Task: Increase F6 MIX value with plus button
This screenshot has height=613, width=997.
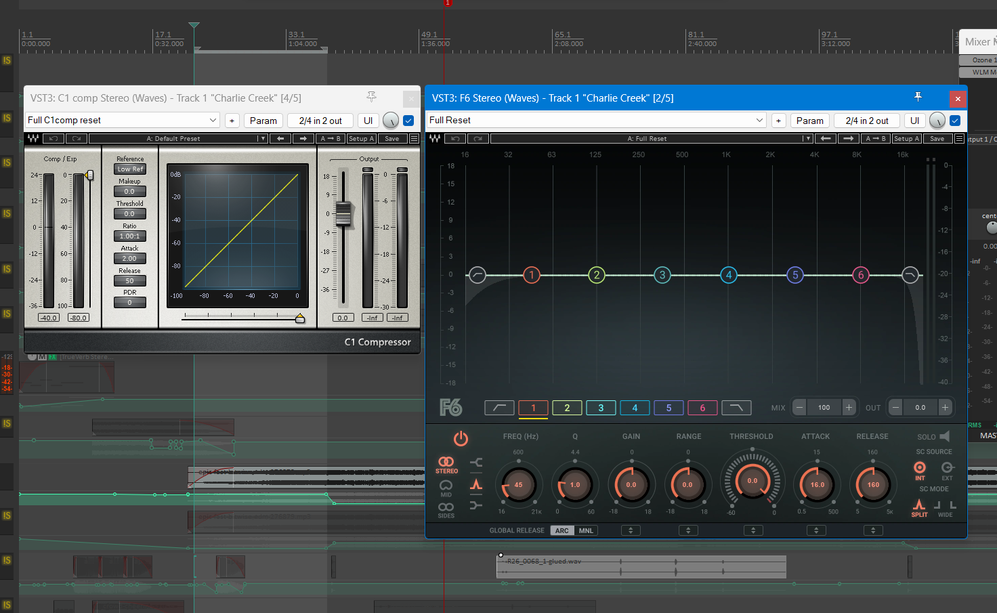Action: [849, 407]
